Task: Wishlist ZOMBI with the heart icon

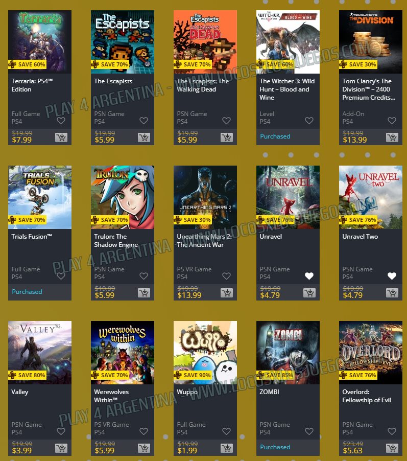Action: 309,431
